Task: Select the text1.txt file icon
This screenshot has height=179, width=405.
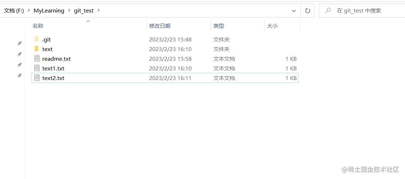Action: click(x=37, y=68)
